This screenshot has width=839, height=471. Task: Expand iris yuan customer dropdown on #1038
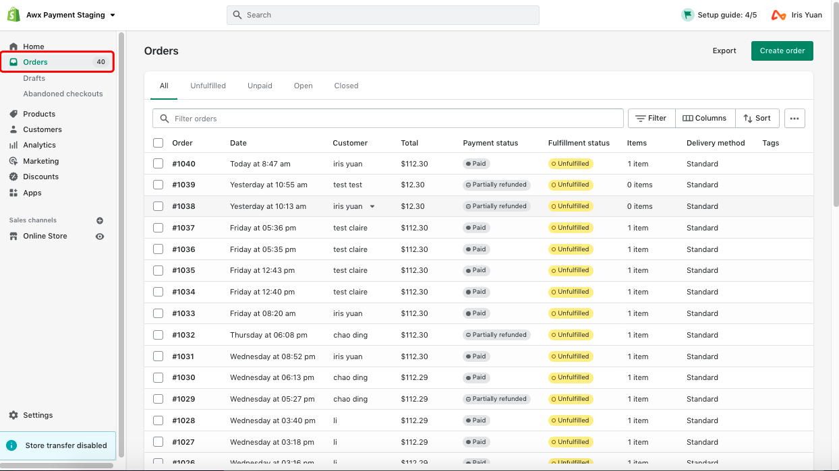[372, 206]
